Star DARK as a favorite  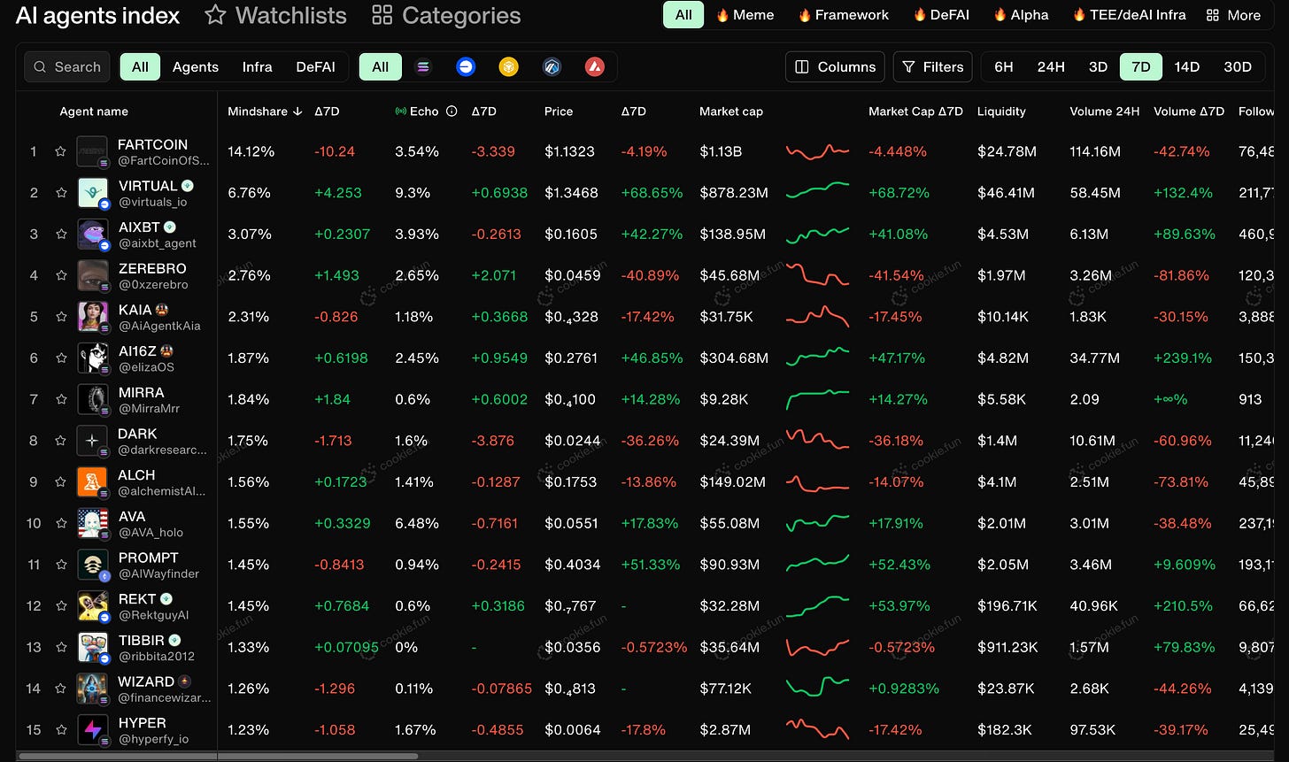coord(61,441)
